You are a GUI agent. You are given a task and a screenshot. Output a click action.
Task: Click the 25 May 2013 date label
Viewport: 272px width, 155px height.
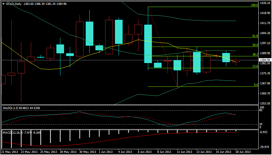point(48,152)
